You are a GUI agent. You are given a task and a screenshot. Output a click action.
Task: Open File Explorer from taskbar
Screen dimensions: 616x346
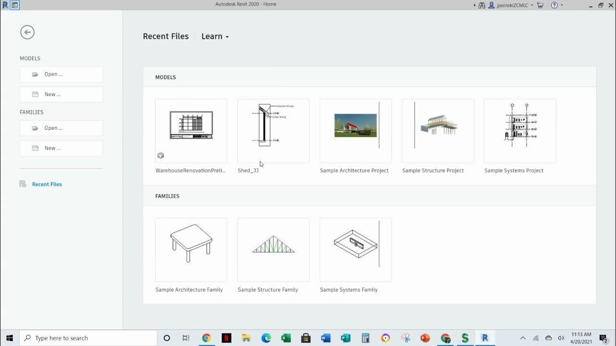tap(246, 338)
